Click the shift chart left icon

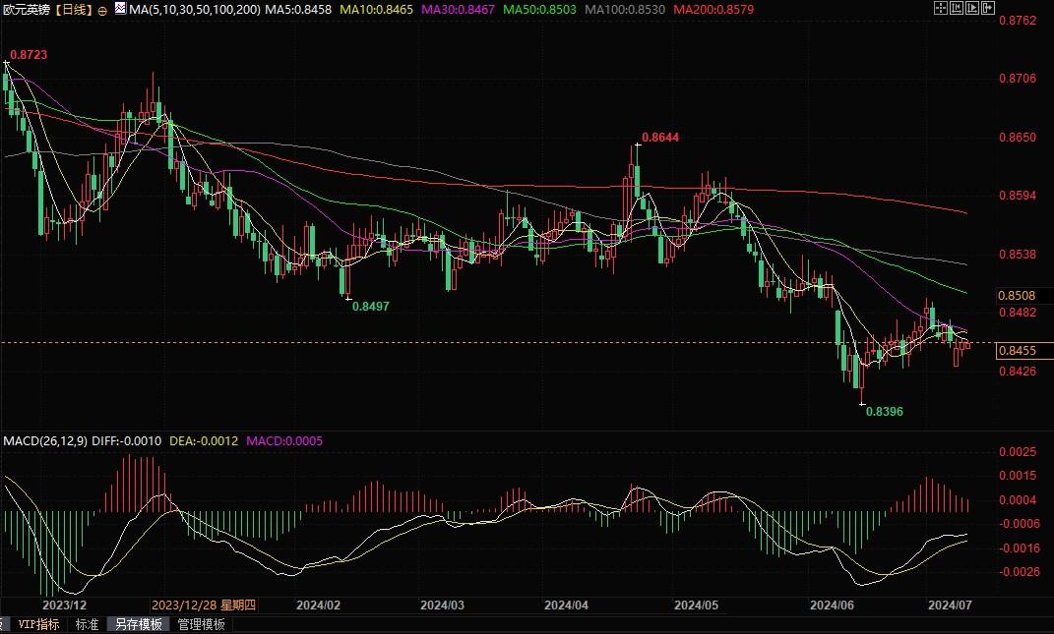(957, 8)
